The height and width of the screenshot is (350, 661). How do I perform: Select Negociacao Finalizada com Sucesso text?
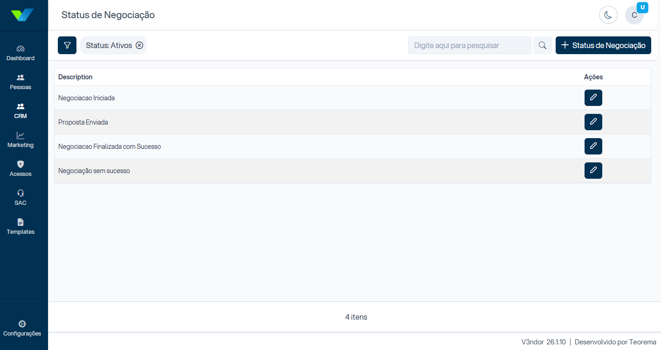(110, 147)
